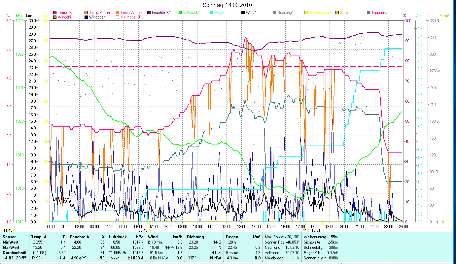Click the gray Richtung* legend label

pyautogui.click(x=285, y=13)
